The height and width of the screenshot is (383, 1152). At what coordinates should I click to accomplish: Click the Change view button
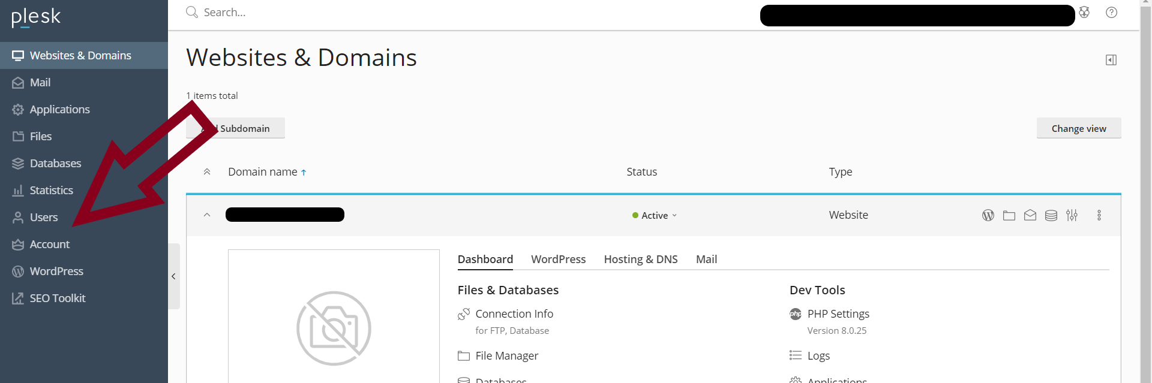click(x=1079, y=128)
